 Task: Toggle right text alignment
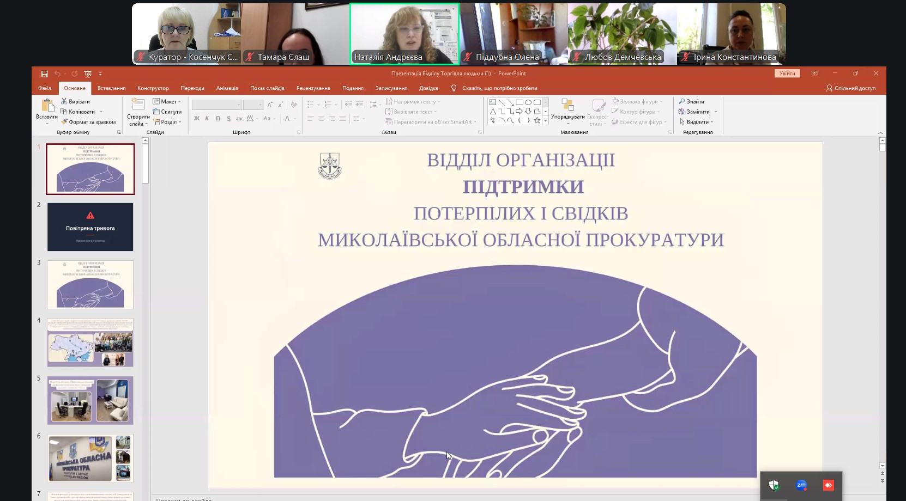coord(332,118)
